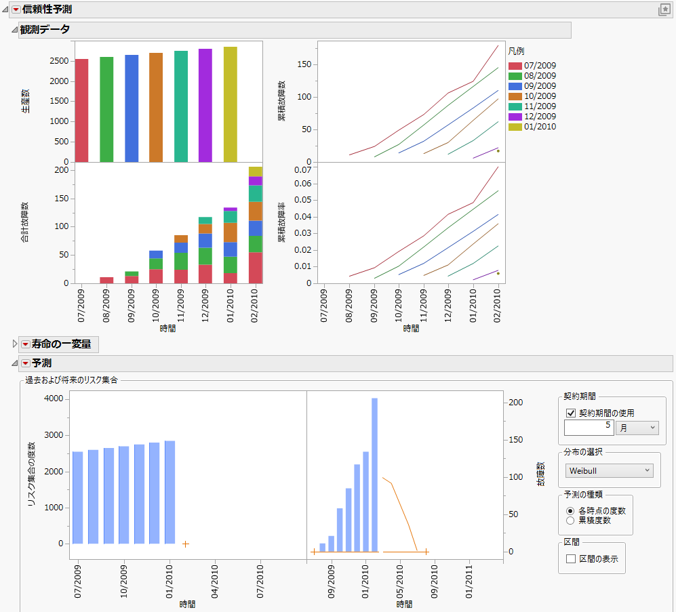This screenshot has height=612, width=676.
Task: Open the red triangle menu for 寿命の一変量
Action: point(24,344)
